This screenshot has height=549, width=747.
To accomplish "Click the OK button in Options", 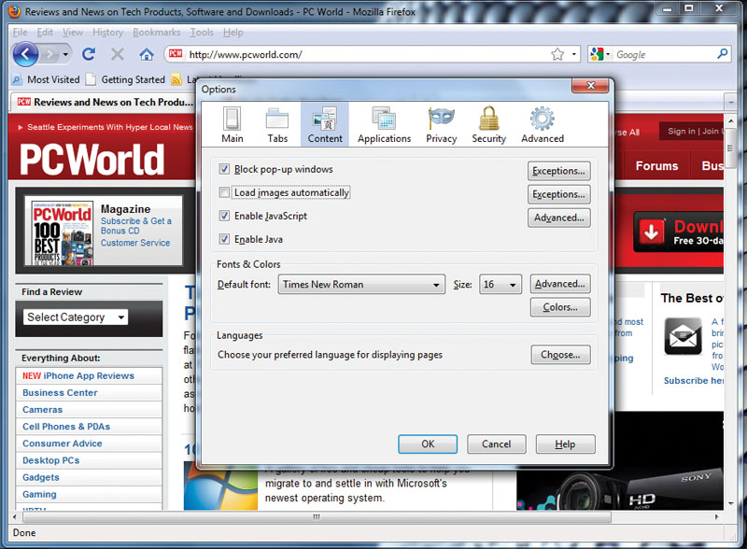I will (x=428, y=444).
